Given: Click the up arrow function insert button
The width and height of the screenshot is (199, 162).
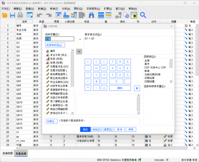Looking at the screenshot, I should [x=137, y=88].
